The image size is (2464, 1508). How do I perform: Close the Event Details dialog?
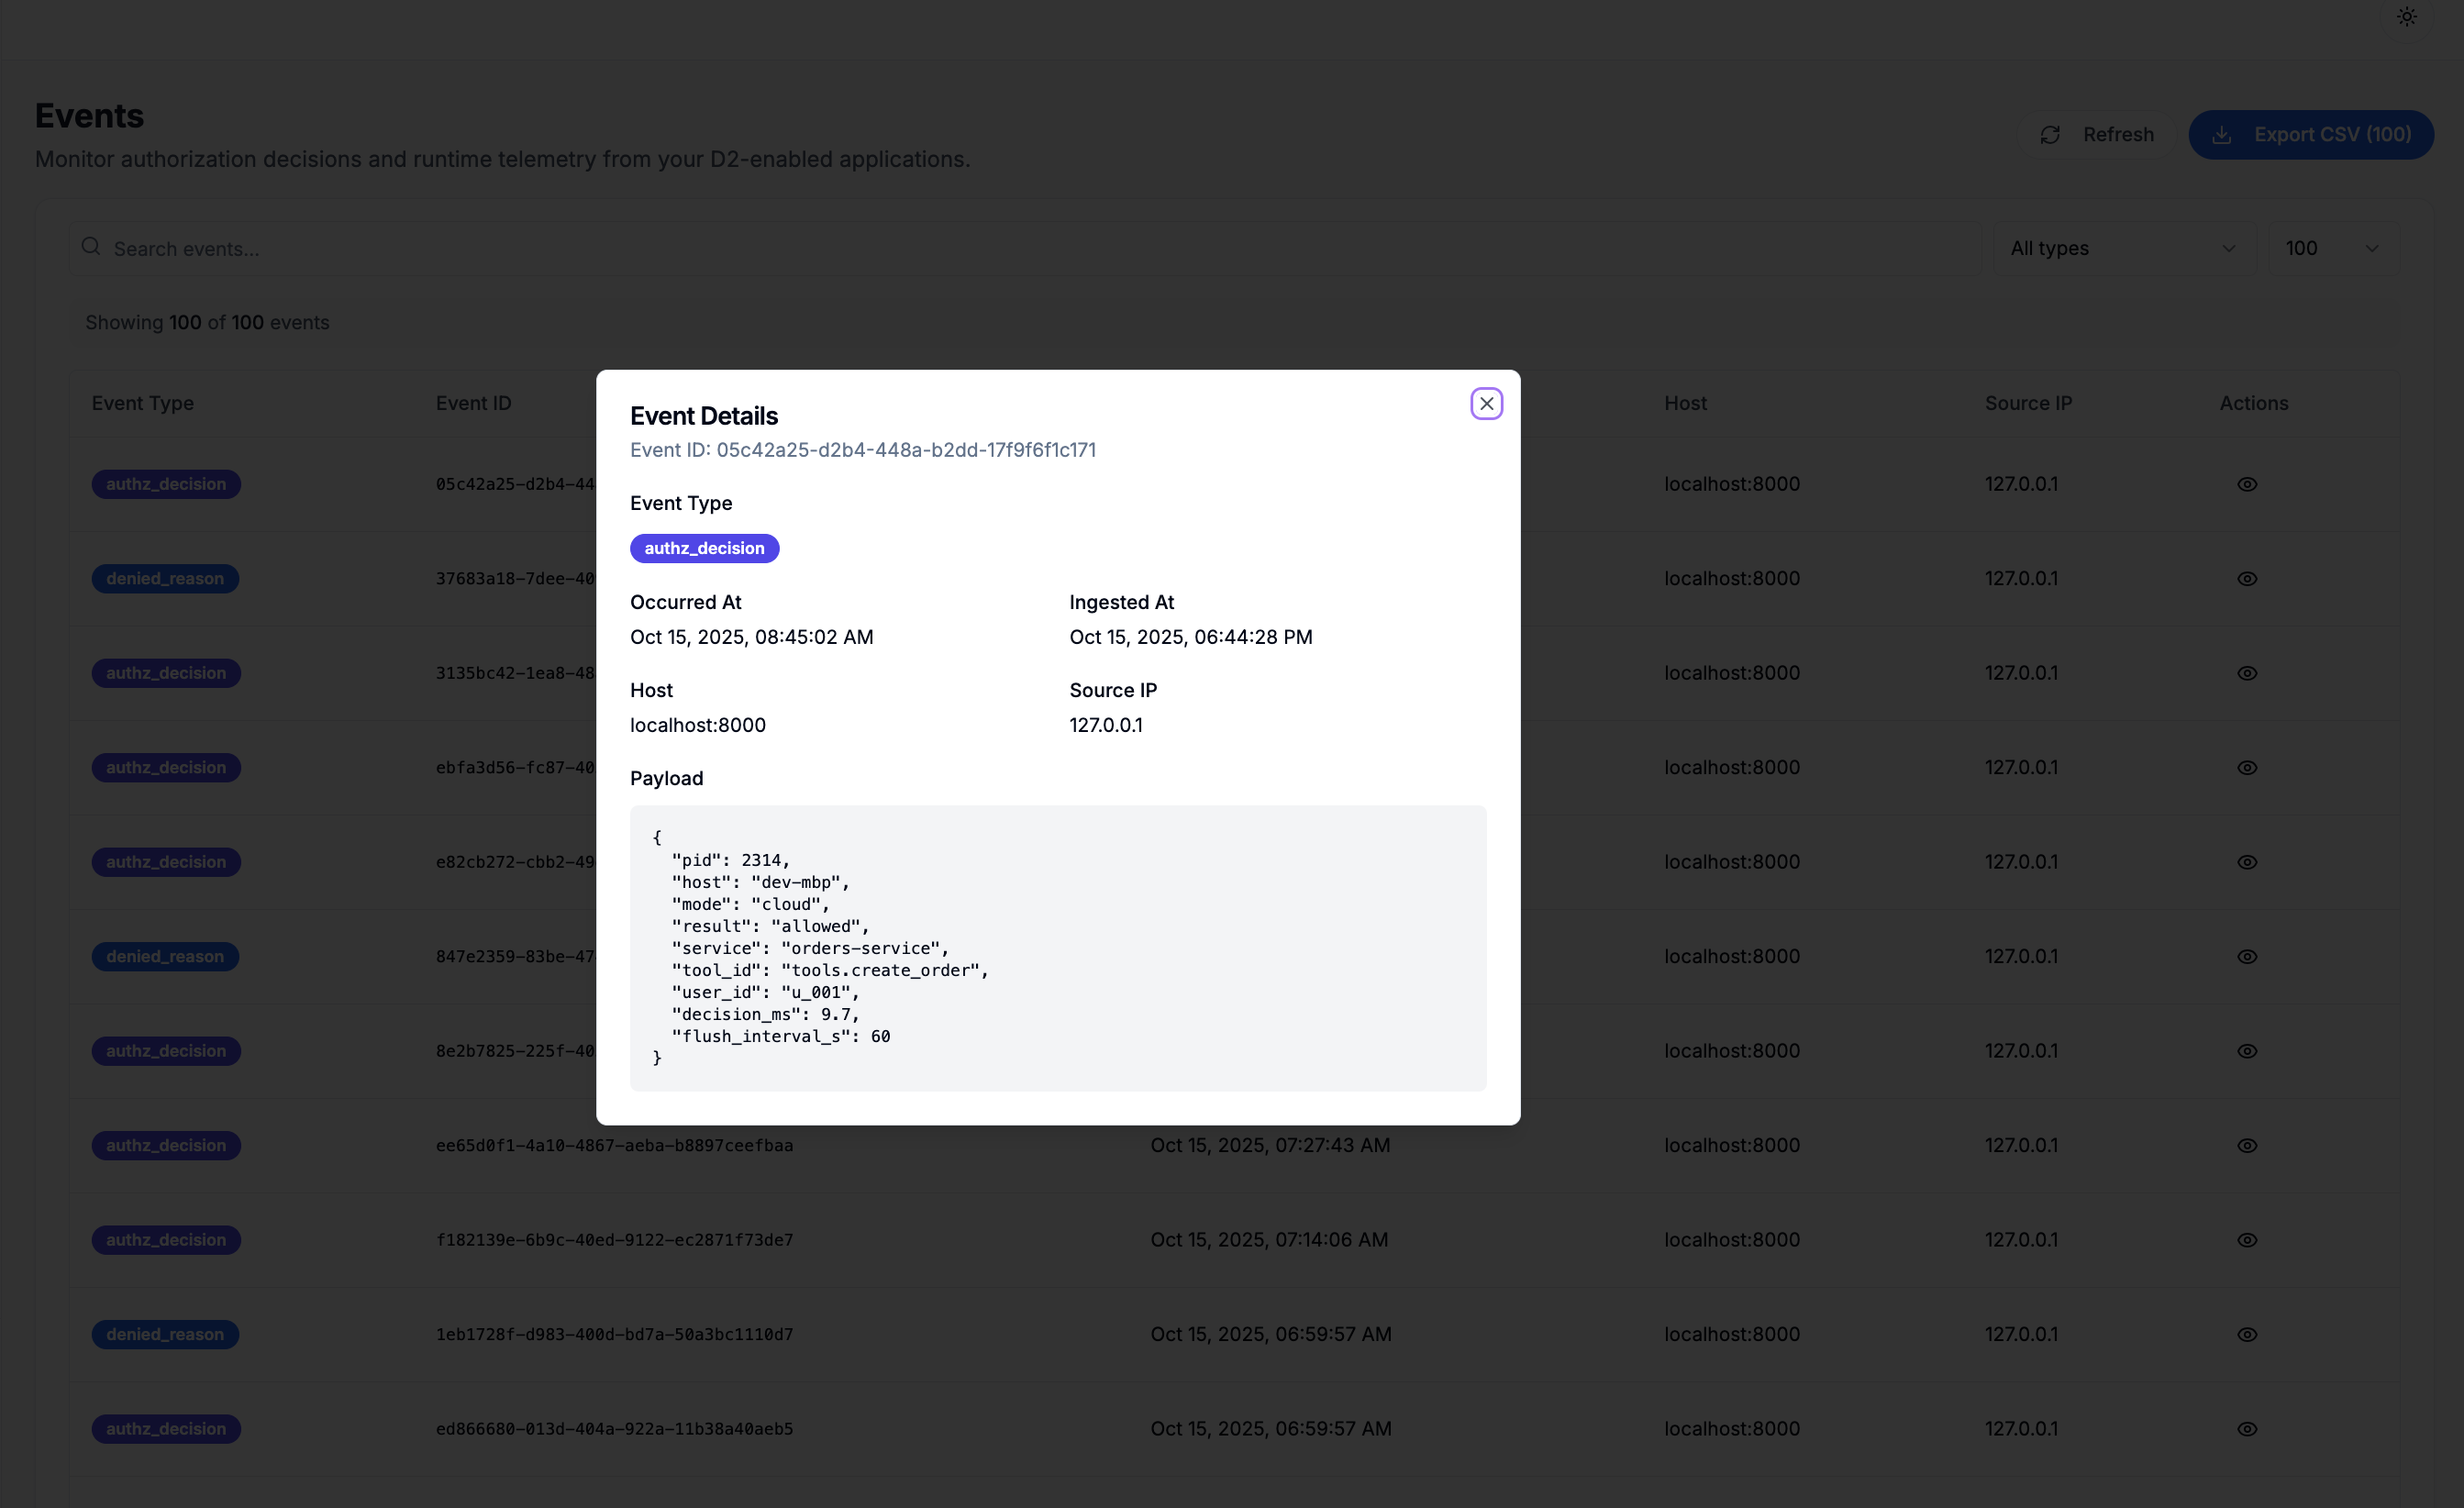[1486, 403]
